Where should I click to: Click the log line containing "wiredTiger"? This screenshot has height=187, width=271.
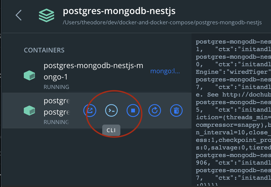[233, 72]
